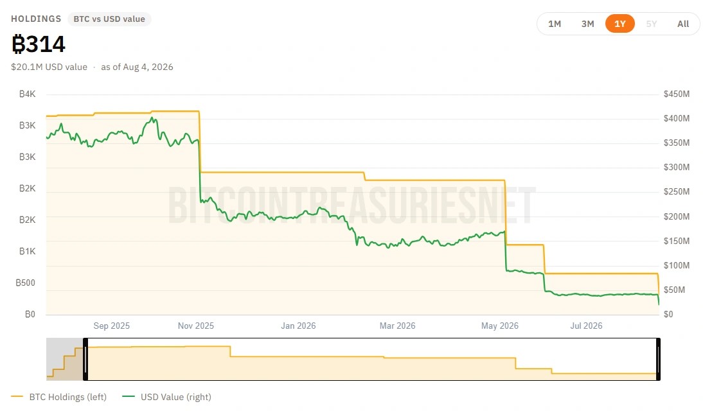Click the orange BTC Holdings legend line marker

click(x=17, y=397)
